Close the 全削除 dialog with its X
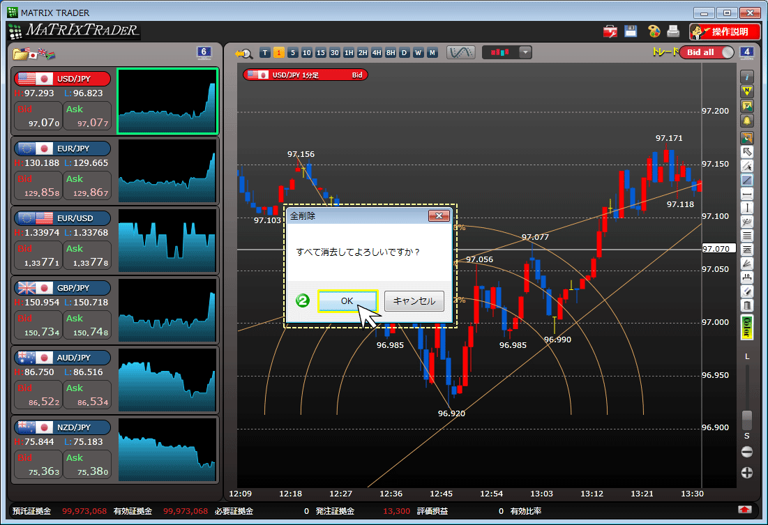This screenshot has width=768, height=525. click(439, 215)
